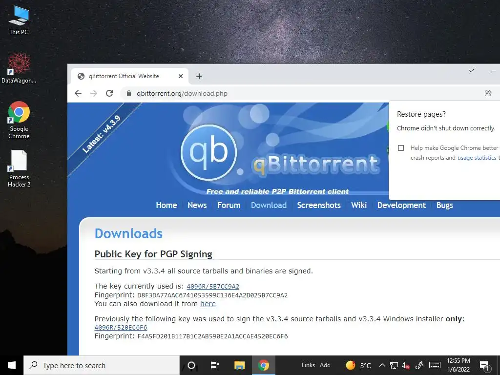The image size is (500, 375).
Task: Click the pen workspace icon in the tray
Action: [419, 365]
